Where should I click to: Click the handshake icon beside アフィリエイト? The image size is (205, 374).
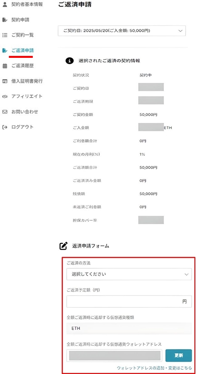[x=5, y=97]
